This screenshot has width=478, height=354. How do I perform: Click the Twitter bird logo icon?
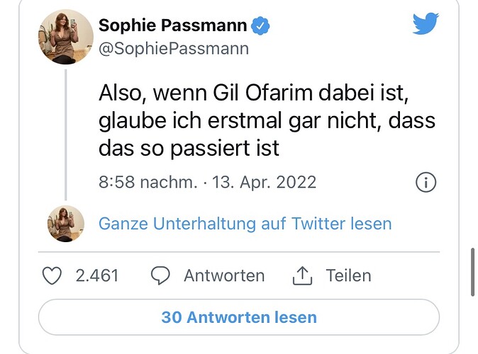coord(427,25)
